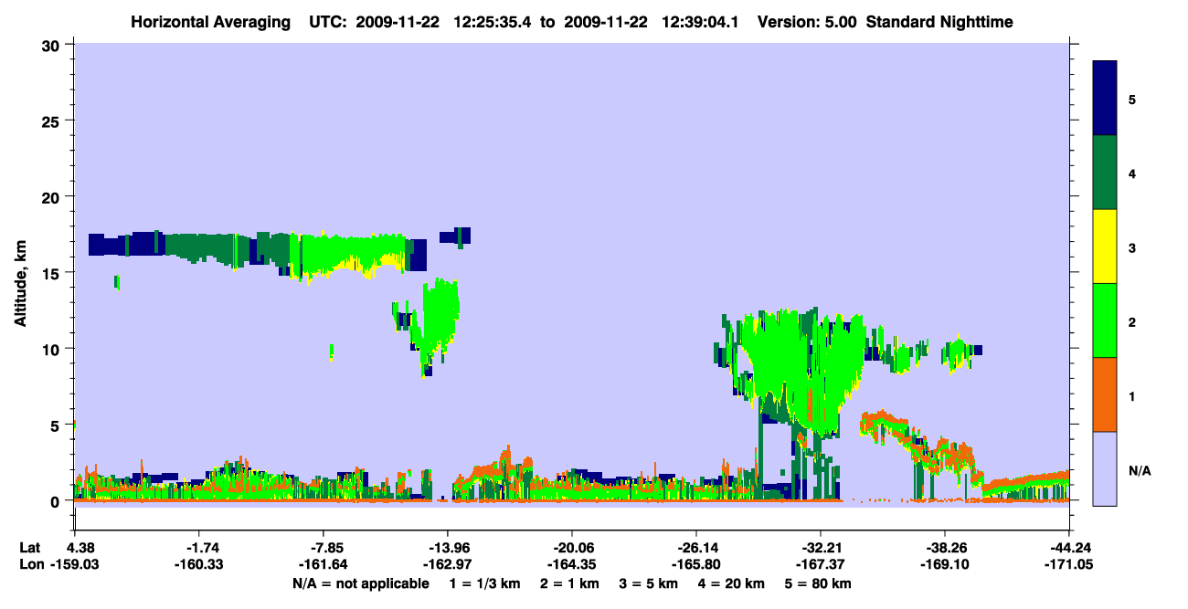Click the bright green level 2 color swatch
Screen dimensions: 1188x609
click(x=1105, y=320)
